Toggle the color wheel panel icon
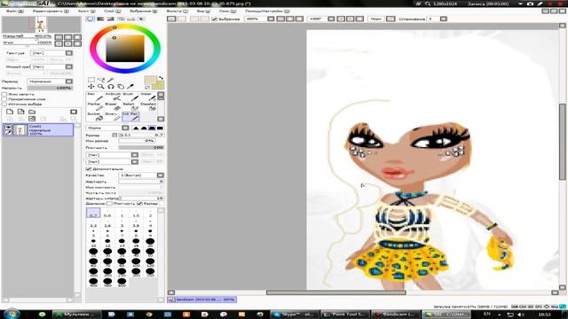Screen dimensions: 568x319 click(91, 19)
